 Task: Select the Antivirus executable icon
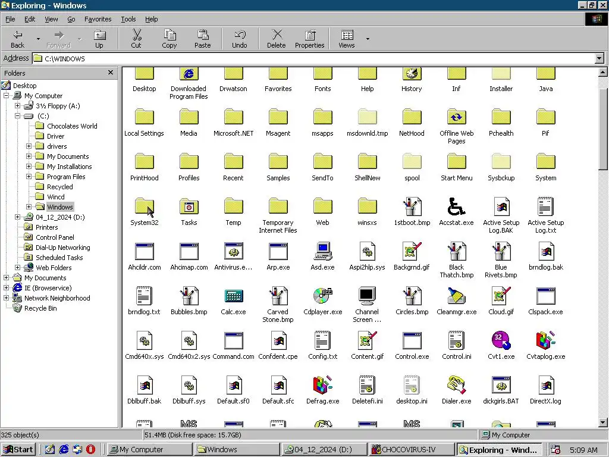click(x=233, y=252)
